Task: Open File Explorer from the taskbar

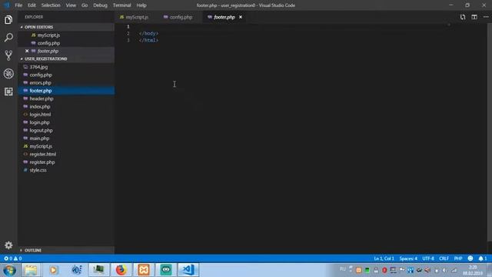Action: point(31,270)
